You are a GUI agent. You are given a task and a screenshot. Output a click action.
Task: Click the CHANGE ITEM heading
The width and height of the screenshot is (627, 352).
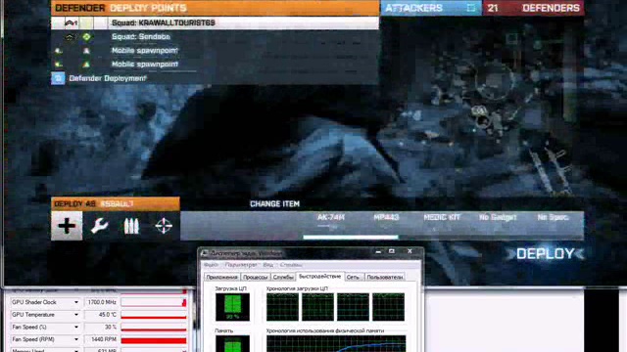pyautogui.click(x=274, y=204)
